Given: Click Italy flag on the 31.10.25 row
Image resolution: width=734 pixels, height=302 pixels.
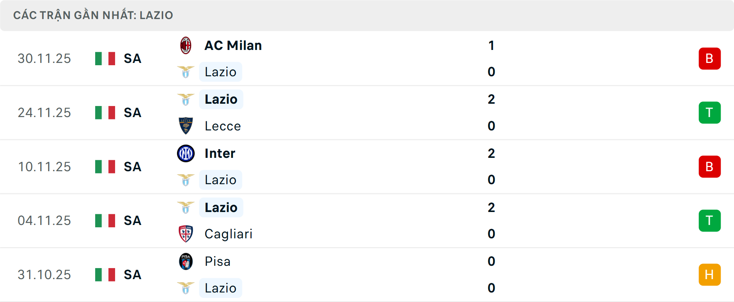Looking at the screenshot, I should pos(105,275).
